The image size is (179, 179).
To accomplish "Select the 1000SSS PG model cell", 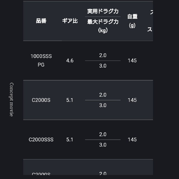I will click(x=41, y=60).
